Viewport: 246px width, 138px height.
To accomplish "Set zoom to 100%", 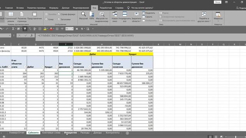I will coord(91,16).
